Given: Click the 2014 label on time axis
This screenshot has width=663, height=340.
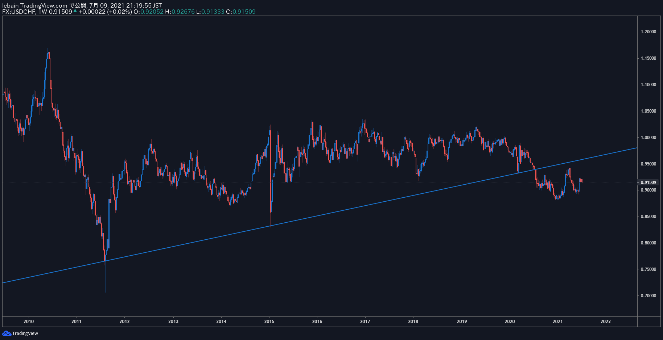Looking at the screenshot, I should [x=221, y=322].
